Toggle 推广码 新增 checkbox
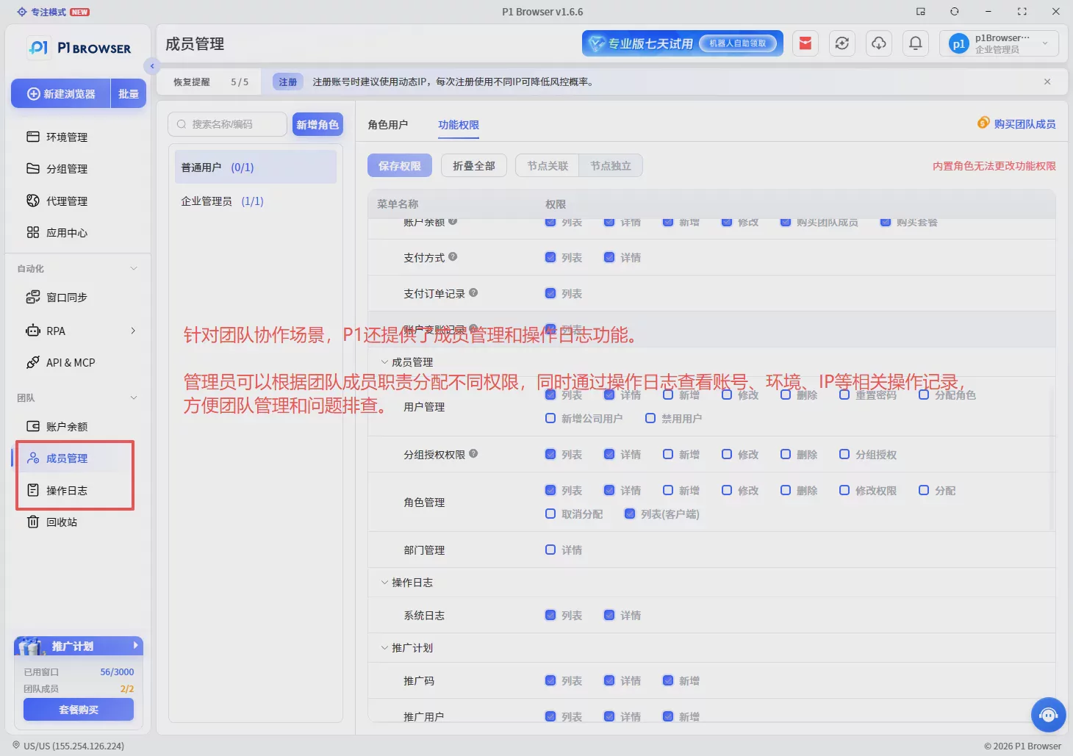This screenshot has height=756, width=1073. click(x=668, y=680)
